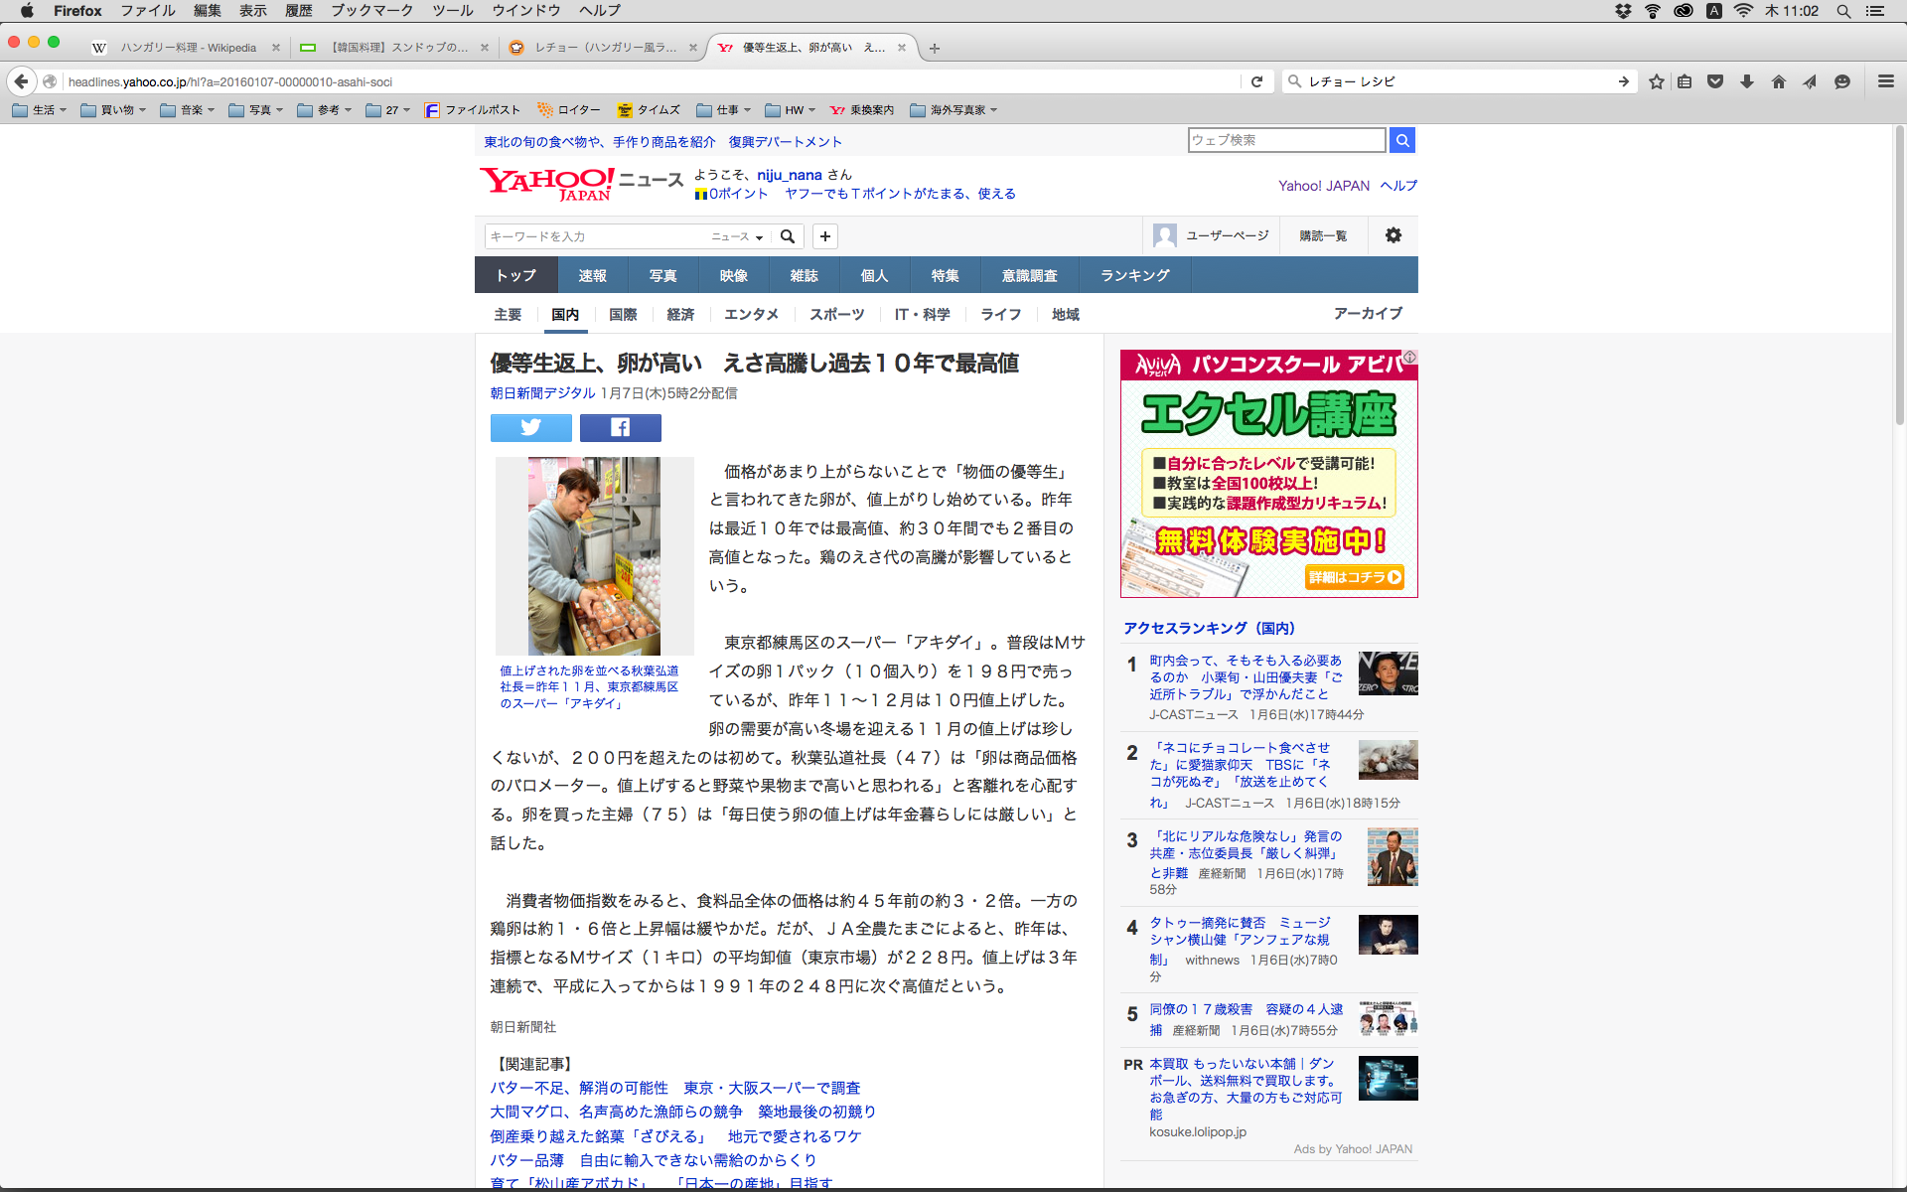Select the 経済 news category tab
This screenshot has height=1192, width=1907.
(680, 314)
